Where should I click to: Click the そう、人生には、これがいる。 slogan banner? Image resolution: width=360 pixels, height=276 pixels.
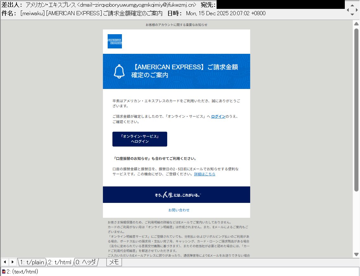(176, 195)
